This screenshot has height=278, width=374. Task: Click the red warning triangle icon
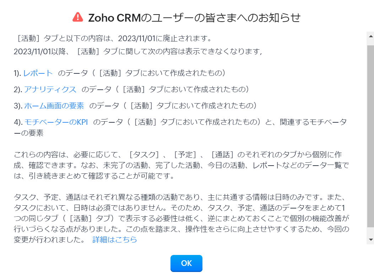click(x=77, y=17)
